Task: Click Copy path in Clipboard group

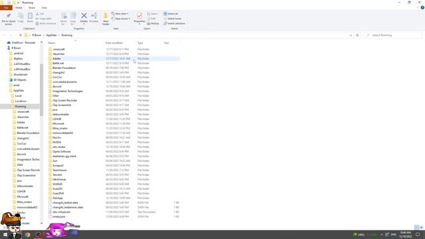Action: [43, 19]
